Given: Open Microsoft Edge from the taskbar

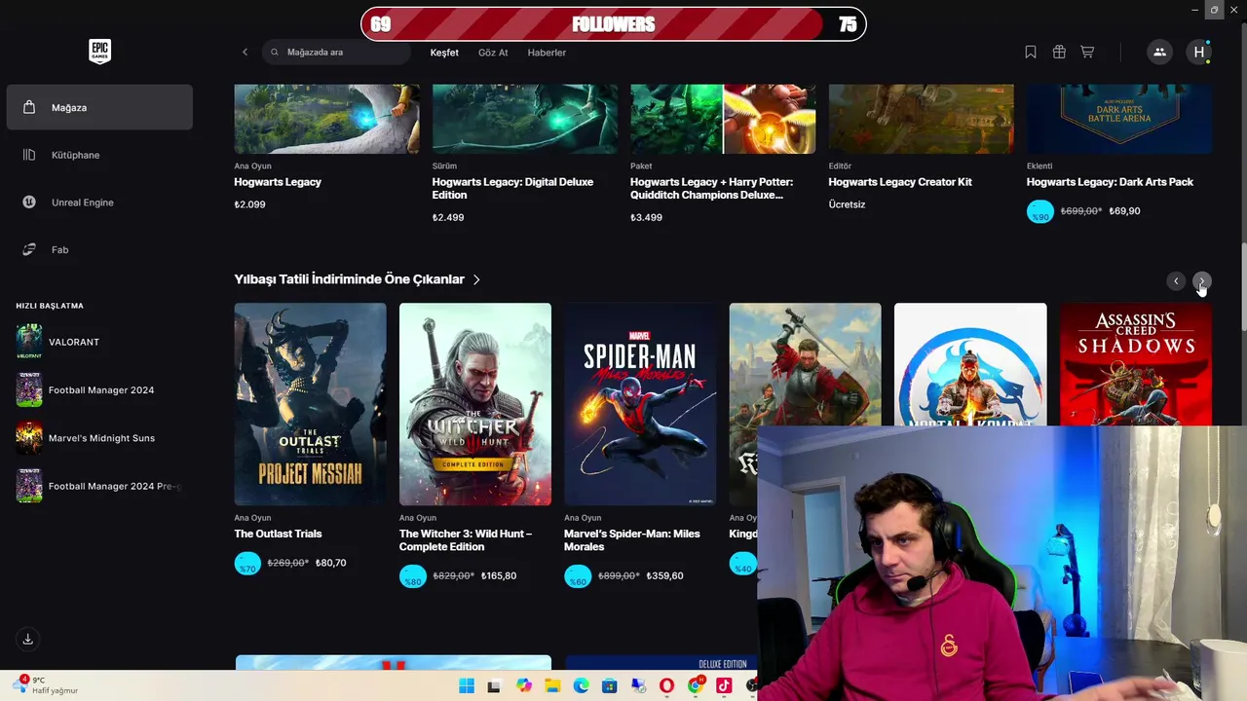Looking at the screenshot, I should pos(581,686).
